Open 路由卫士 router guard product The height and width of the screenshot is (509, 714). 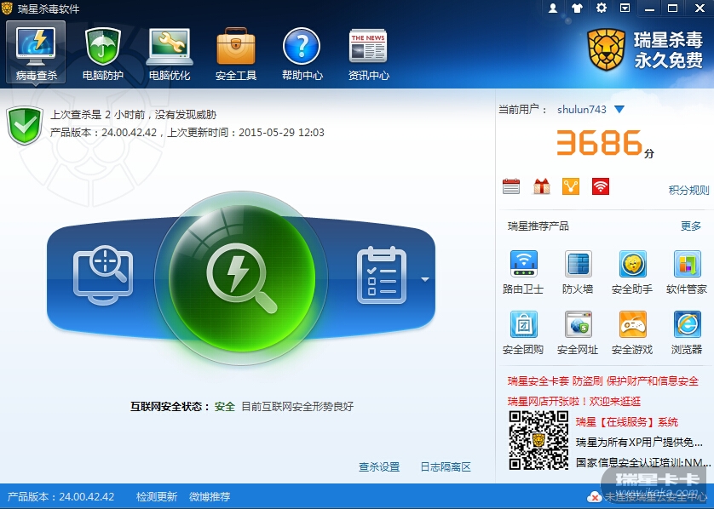(523, 272)
